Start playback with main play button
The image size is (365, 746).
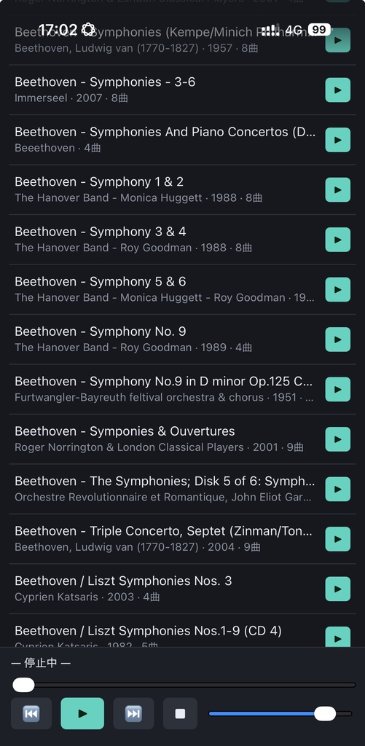coord(82,713)
